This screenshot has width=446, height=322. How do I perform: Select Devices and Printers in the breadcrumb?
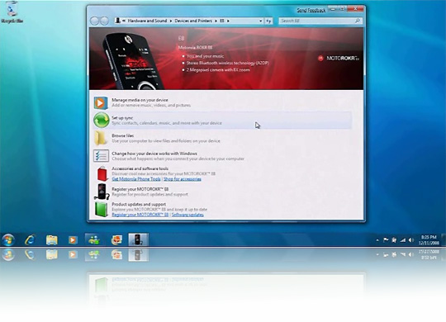pos(193,21)
